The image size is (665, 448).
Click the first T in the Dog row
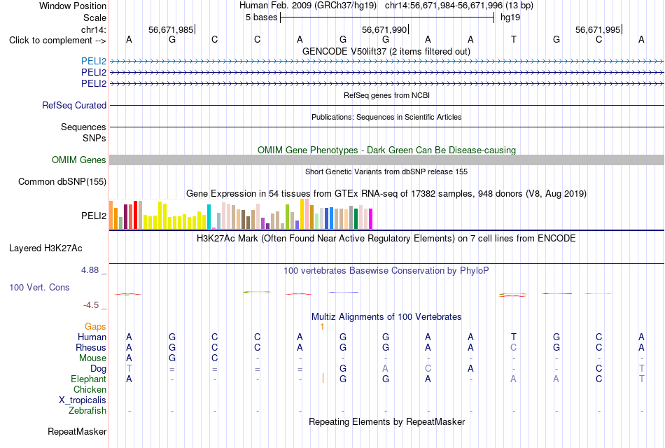tap(129, 369)
